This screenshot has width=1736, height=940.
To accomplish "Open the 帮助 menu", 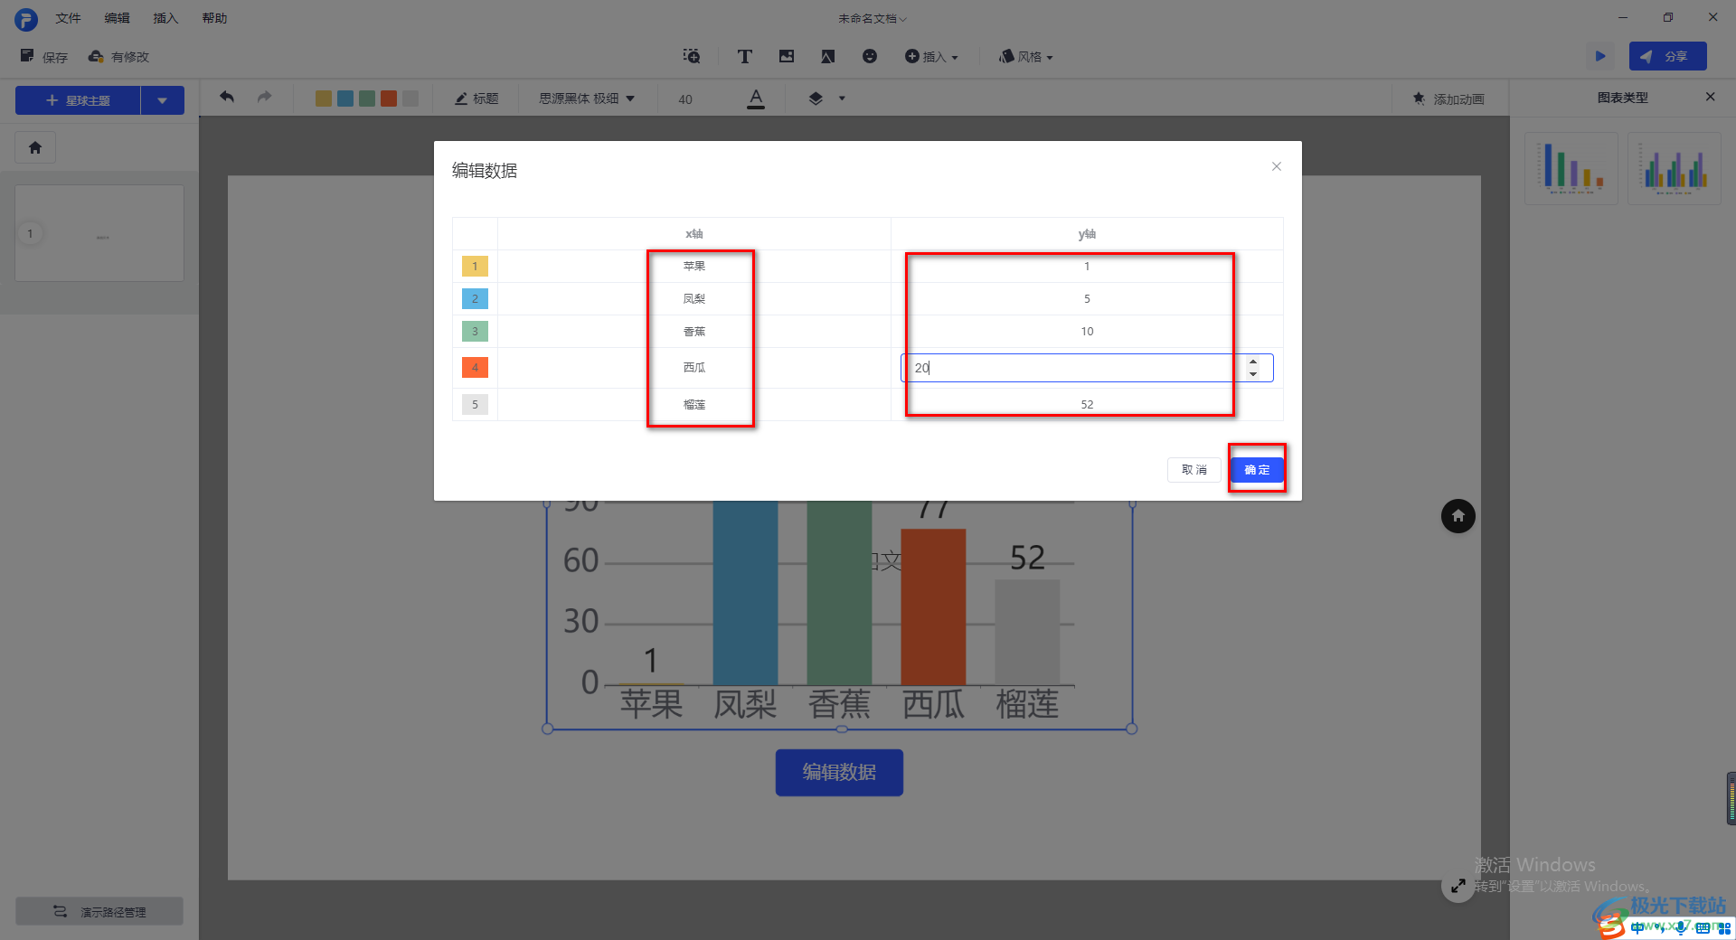I will pos(214,18).
